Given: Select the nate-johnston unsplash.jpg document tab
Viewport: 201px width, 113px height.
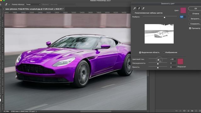Looking at the screenshot, I should tap(34, 9).
